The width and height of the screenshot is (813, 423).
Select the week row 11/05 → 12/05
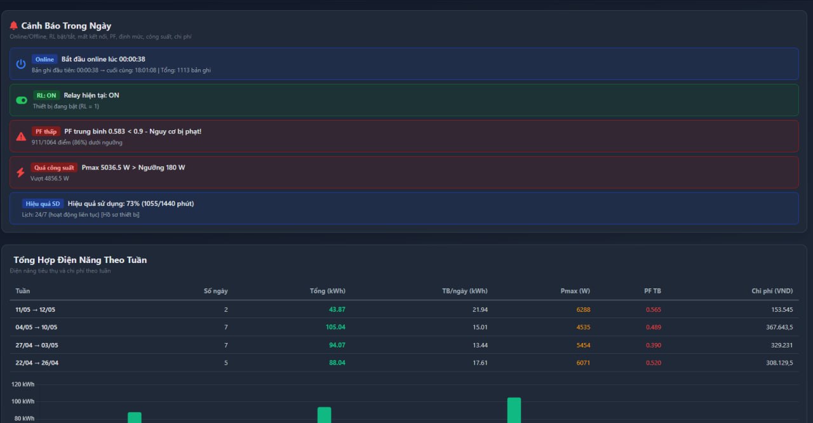pos(404,309)
